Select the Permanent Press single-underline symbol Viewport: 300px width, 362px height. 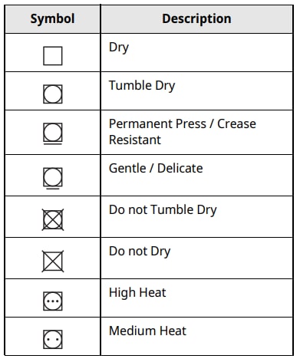coord(53,133)
